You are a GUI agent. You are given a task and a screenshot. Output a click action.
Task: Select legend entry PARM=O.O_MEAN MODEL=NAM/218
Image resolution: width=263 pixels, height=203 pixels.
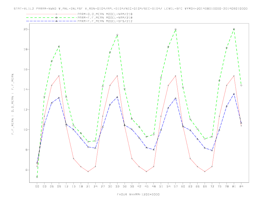pos(105,14)
